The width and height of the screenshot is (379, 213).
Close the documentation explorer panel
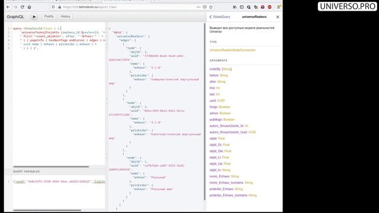[278, 17]
